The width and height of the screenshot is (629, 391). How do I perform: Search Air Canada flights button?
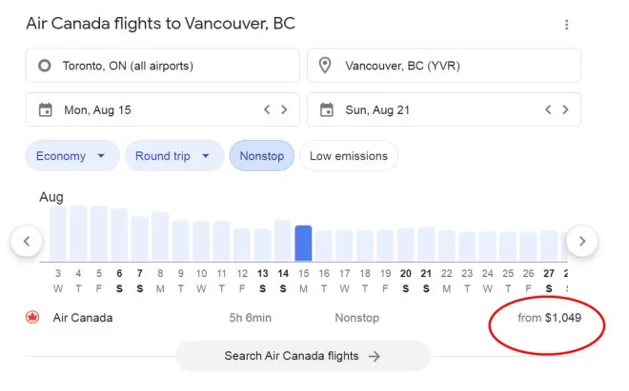point(303,356)
